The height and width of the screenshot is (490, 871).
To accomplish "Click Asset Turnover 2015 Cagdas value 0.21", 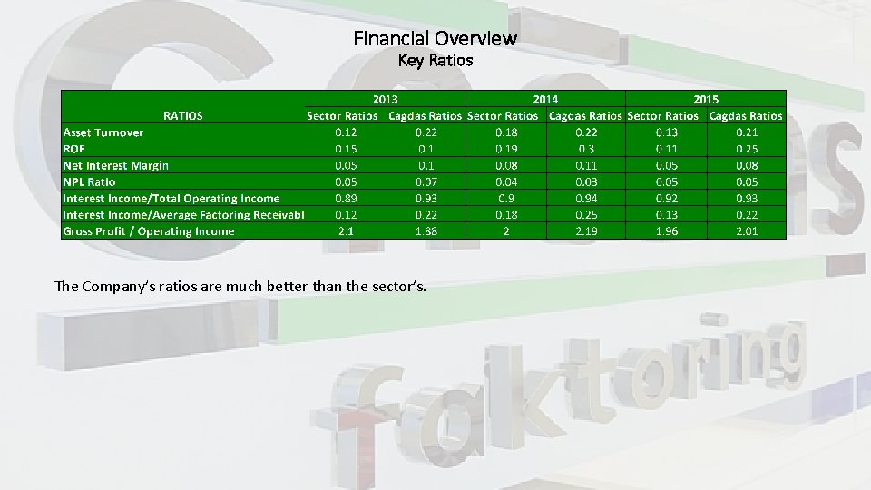I will coord(747,132).
